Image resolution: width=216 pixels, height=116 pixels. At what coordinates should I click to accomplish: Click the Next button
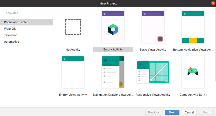172,112
